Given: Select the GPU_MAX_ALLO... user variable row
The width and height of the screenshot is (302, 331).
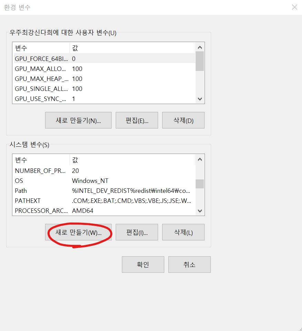Looking at the screenshot, I should 104,69.
